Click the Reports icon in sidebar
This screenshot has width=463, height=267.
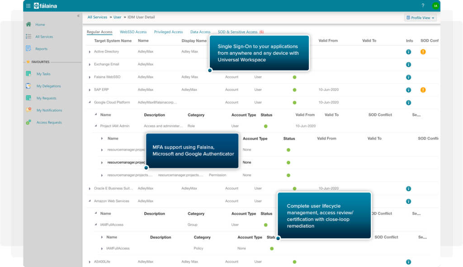28,48
